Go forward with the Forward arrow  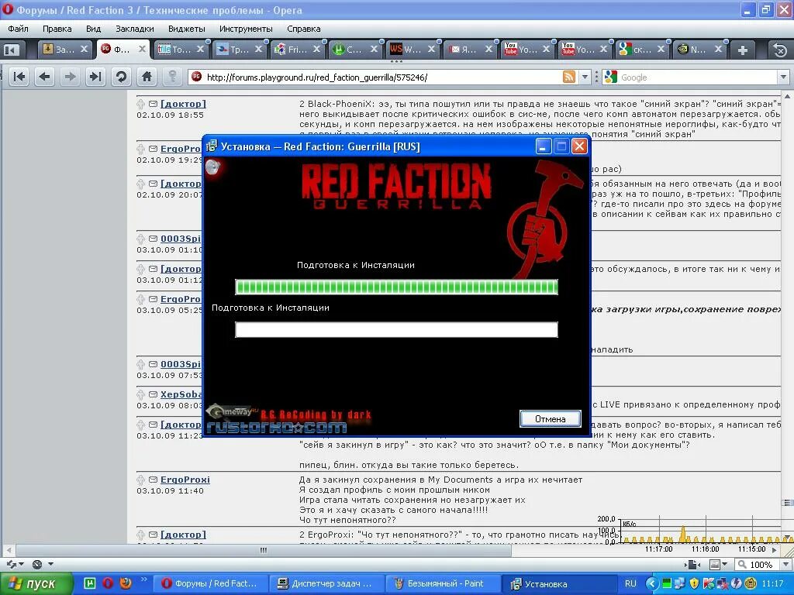[70, 77]
